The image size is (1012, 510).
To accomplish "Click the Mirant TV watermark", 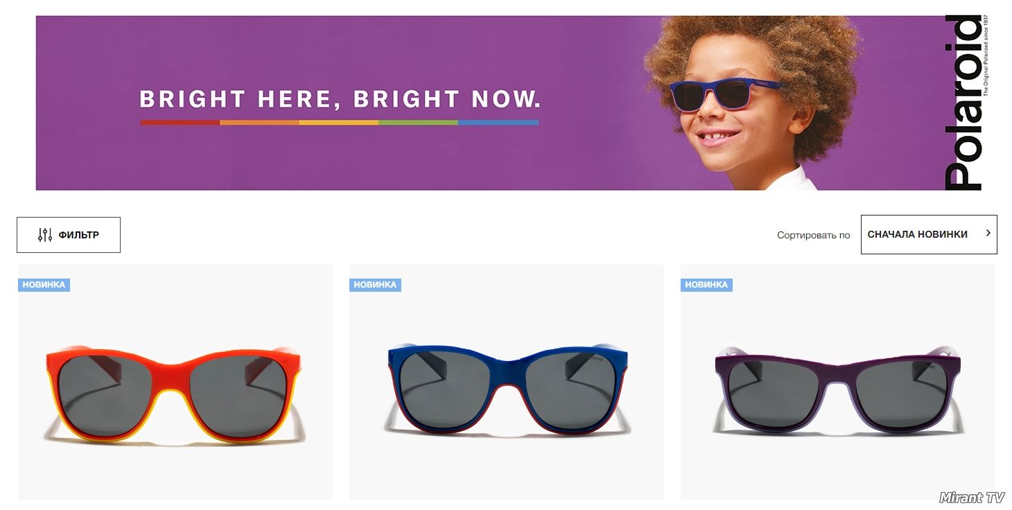I will click(972, 498).
